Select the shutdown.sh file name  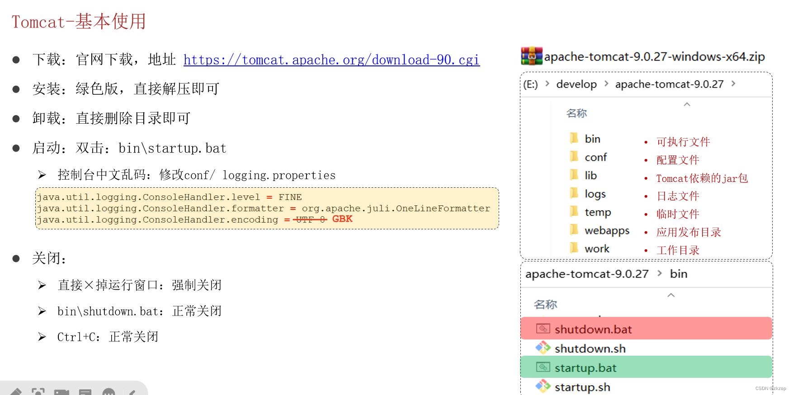590,349
